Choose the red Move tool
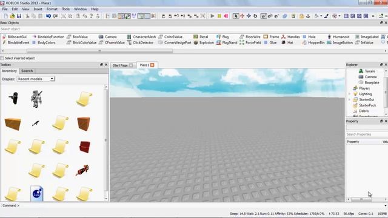 point(242,16)
